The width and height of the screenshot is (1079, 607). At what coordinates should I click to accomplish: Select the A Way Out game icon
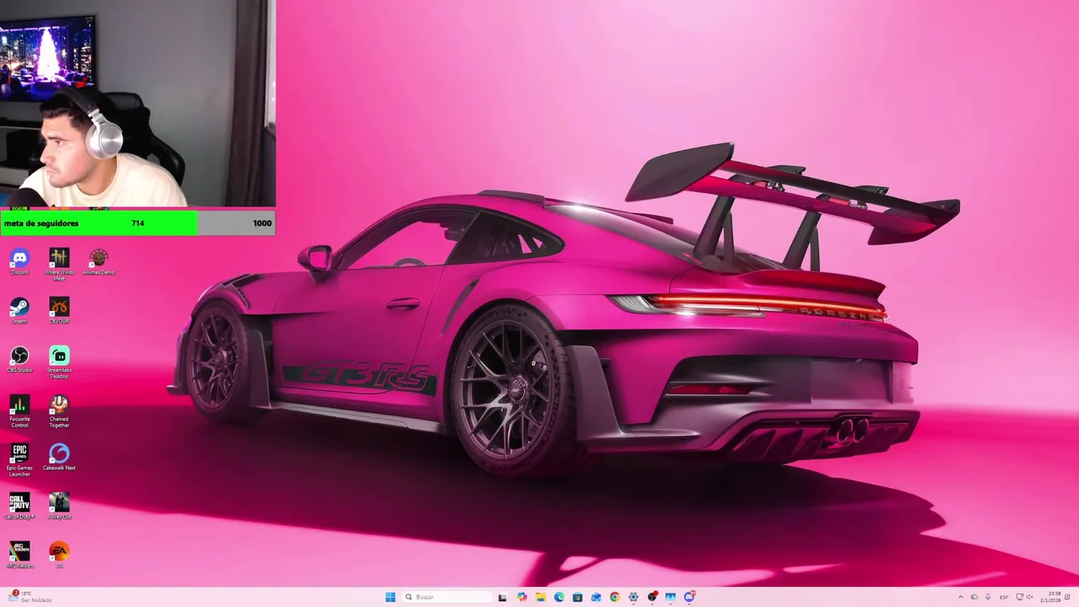tap(59, 506)
